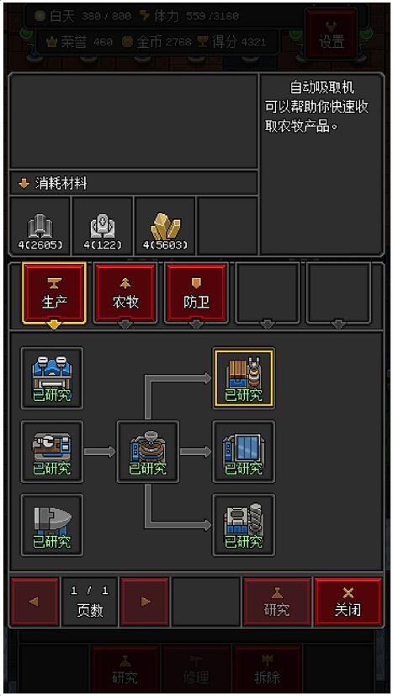393x696 pixels.
Task: Switch to the 农牧 tab
Action: [x=125, y=293]
